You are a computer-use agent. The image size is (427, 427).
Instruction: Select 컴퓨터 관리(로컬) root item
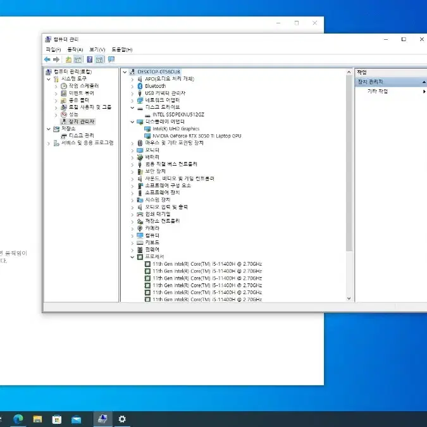pos(73,71)
